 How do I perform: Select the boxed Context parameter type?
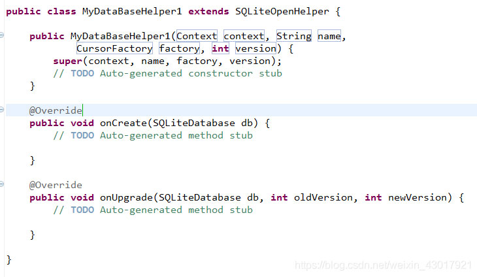click(x=197, y=36)
